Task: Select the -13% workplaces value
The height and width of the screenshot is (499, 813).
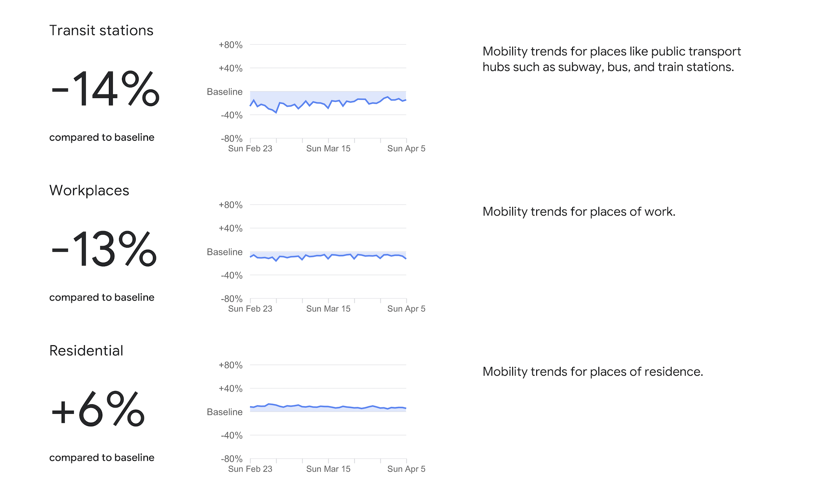Action: coord(104,248)
